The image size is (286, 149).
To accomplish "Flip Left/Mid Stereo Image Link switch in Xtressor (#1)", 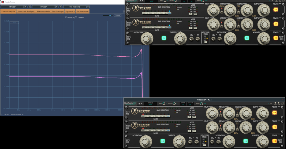I will tap(221, 115).
